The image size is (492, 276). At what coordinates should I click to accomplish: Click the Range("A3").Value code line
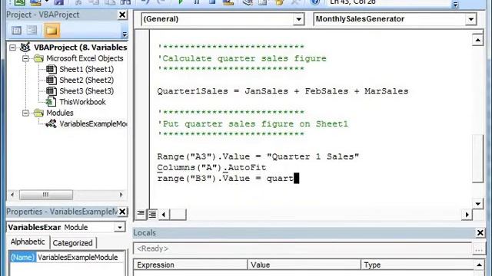(258, 156)
